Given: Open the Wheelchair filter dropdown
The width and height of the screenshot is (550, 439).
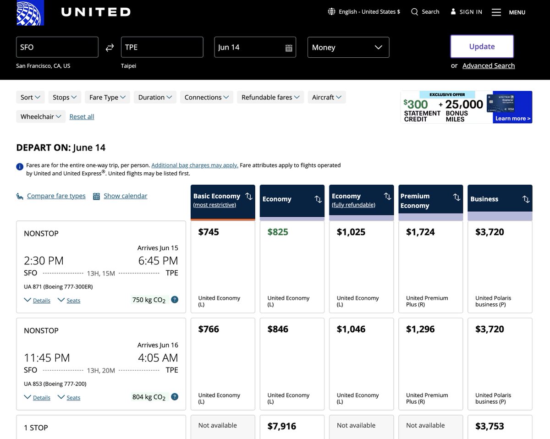Looking at the screenshot, I should pos(41,116).
